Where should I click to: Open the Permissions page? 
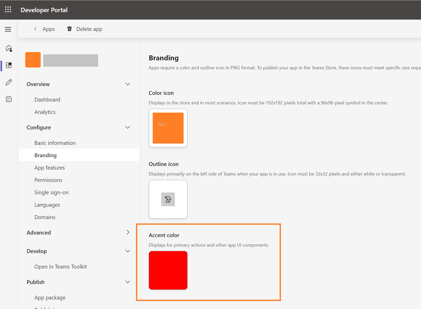[x=48, y=180]
